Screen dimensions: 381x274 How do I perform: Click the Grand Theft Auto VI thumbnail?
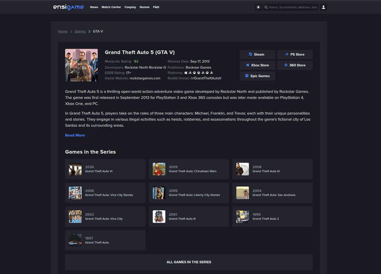[x=75, y=169]
